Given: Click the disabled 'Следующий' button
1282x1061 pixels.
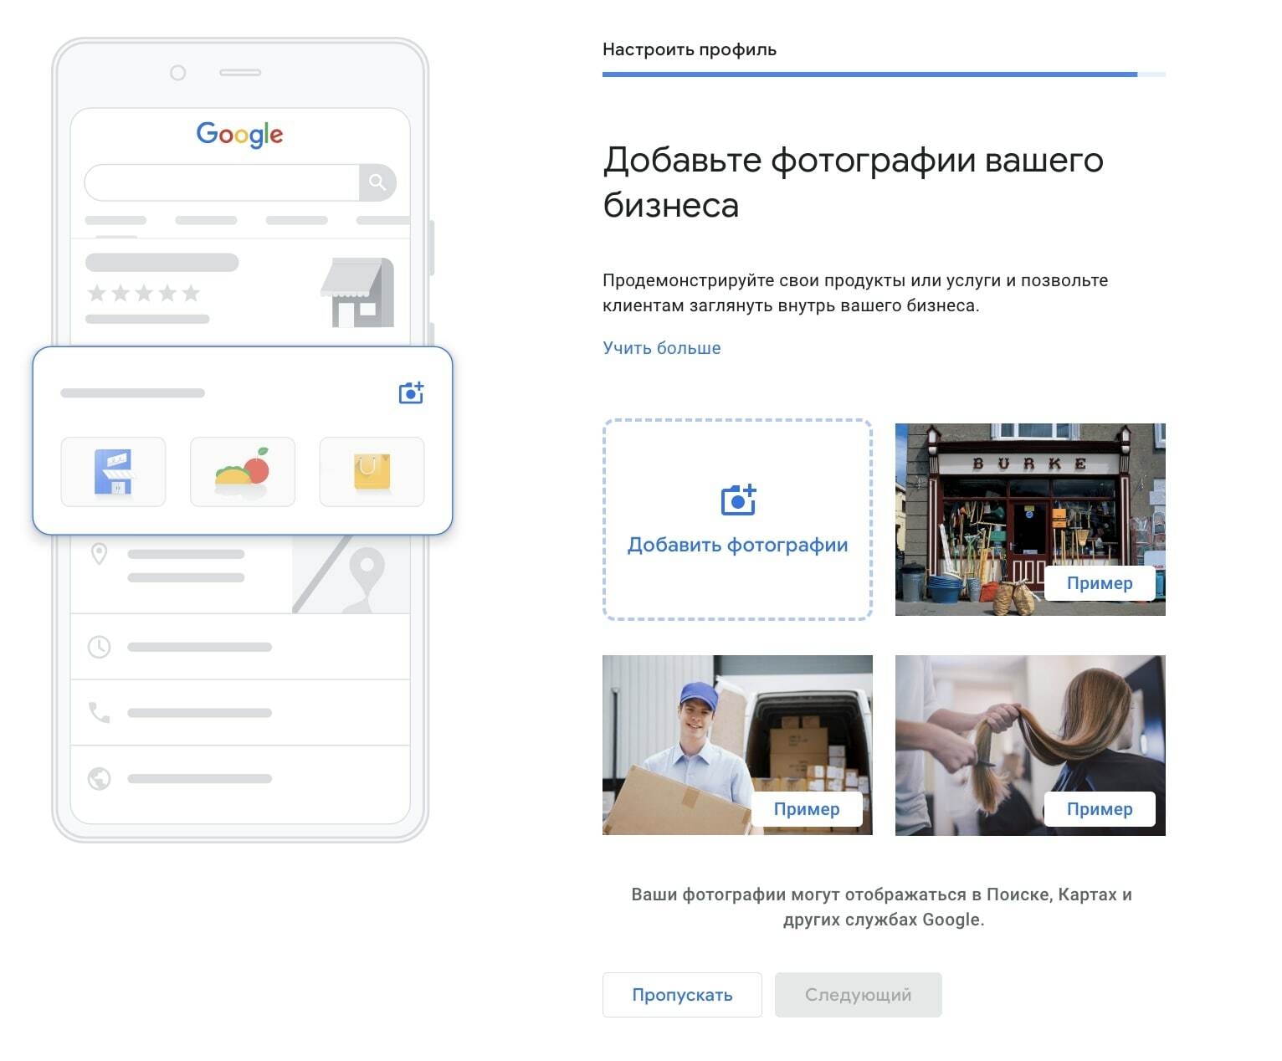Looking at the screenshot, I should 858,995.
